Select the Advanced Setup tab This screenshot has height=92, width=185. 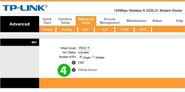[x=86, y=21]
